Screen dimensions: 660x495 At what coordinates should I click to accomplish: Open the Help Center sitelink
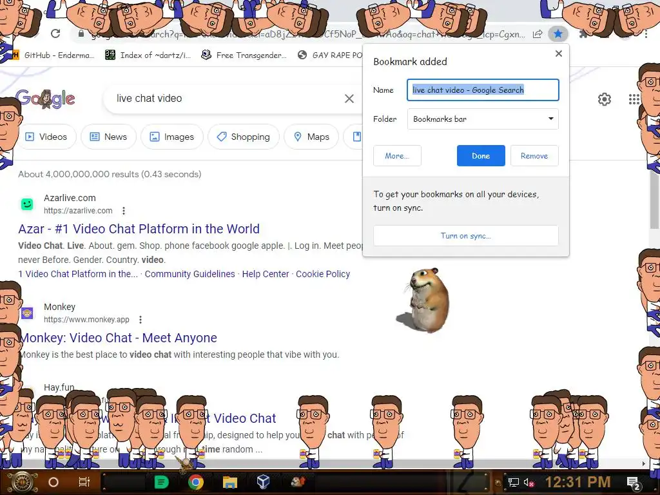(x=266, y=274)
